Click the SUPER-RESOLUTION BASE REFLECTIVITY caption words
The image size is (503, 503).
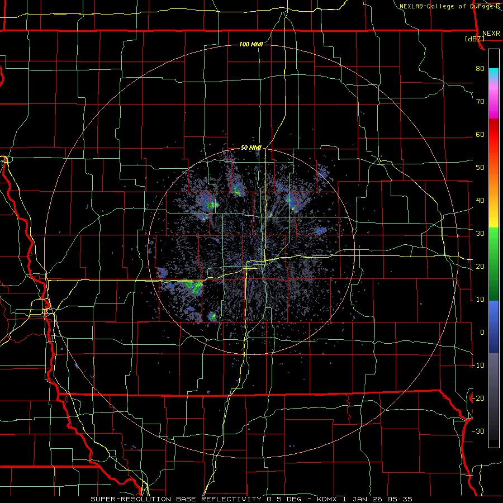click(176, 499)
